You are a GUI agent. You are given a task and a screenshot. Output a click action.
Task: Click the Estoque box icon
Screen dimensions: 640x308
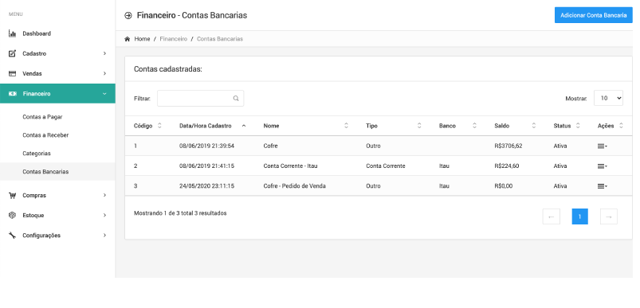12,215
